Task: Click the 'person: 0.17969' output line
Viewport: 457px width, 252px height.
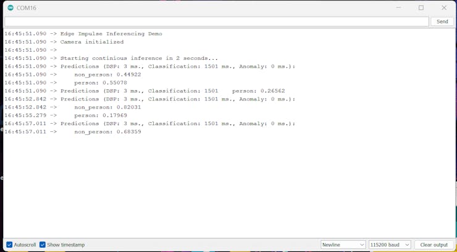Action: tap(101, 115)
